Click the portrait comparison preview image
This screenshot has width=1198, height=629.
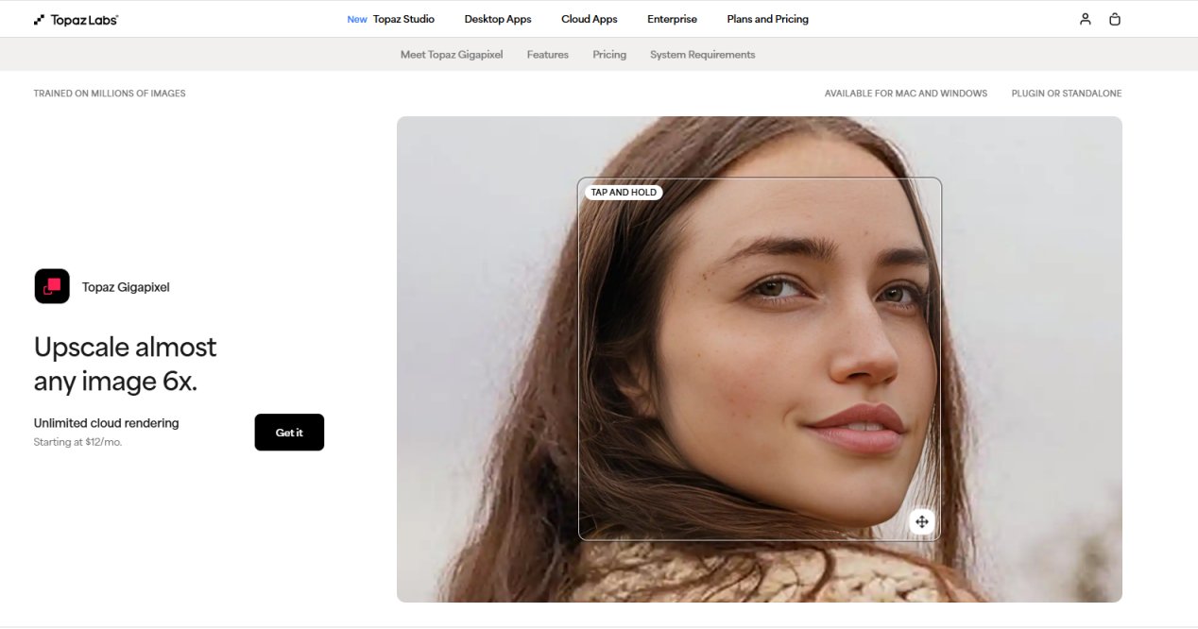[759, 359]
